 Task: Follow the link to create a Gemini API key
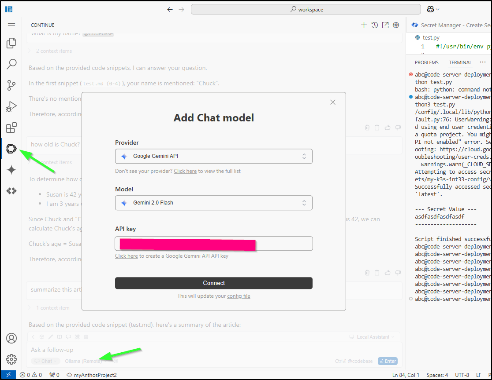(127, 256)
